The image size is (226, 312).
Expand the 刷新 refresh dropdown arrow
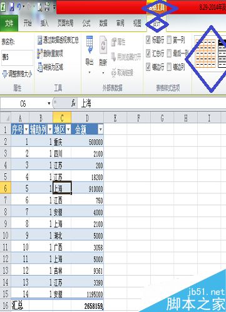tap(103, 73)
